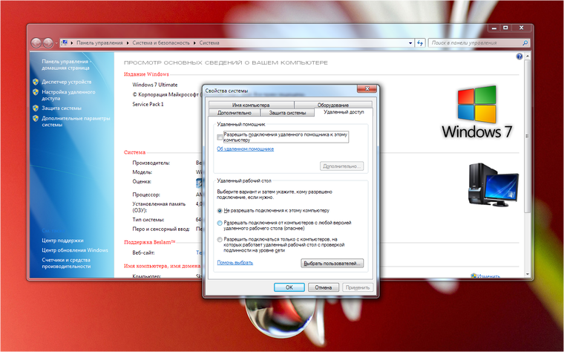Viewport: 564px width, 352px height.
Task: Click the shield icon beside Диспетчер устройств
Action: click(x=36, y=82)
